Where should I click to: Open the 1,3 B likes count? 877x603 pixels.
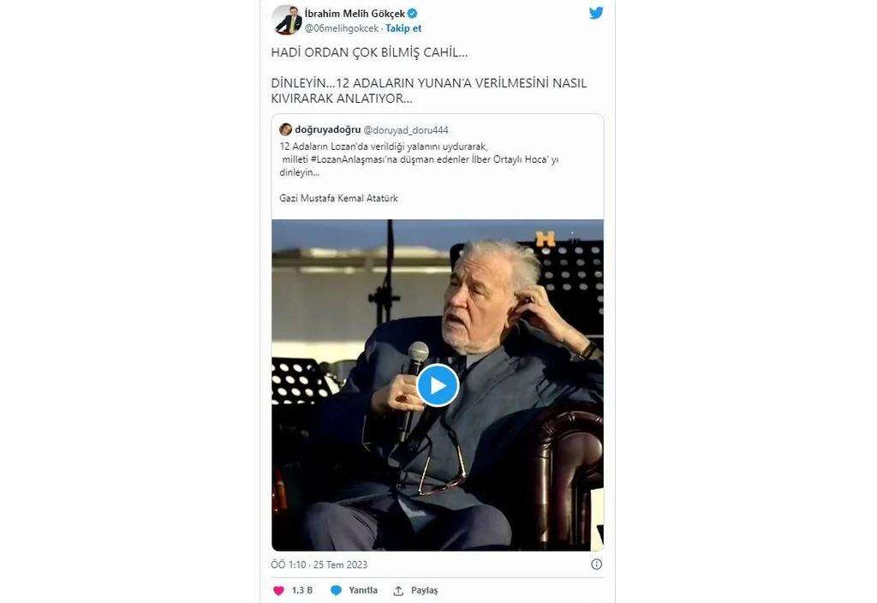point(302,590)
